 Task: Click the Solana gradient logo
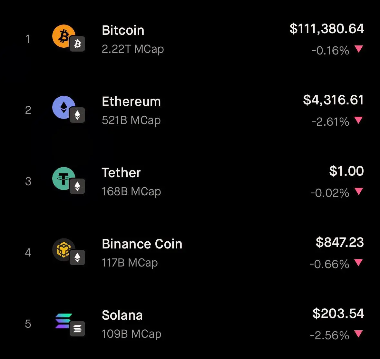pos(63,321)
